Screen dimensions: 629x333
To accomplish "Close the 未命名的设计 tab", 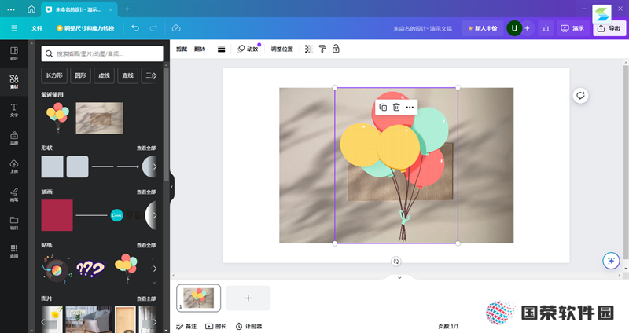I will (x=110, y=9).
